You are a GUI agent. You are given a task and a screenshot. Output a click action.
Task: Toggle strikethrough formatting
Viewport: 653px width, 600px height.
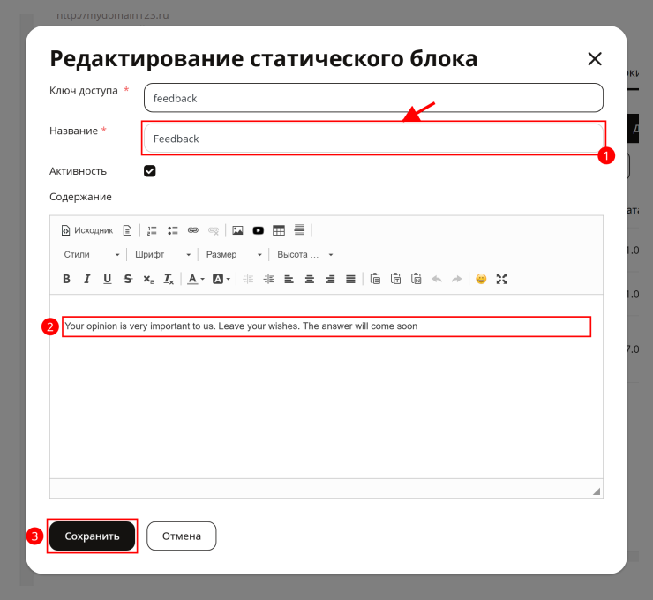[128, 279]
